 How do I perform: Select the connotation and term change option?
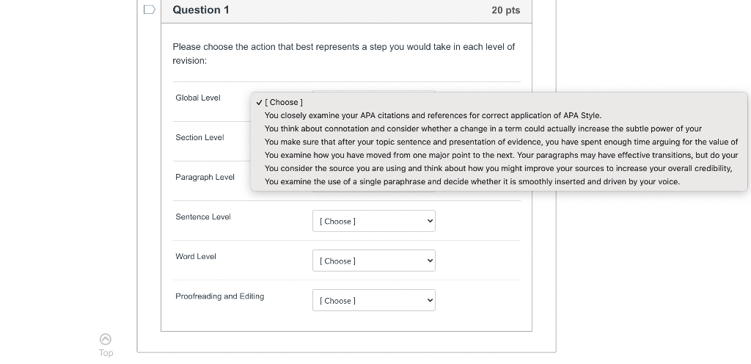pyautogui.click(x=483, y=128)
